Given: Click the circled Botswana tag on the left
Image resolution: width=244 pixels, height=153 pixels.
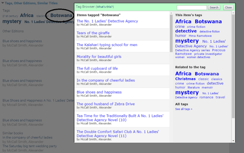Looking at the screenshot, I should (x=60, y=15).
